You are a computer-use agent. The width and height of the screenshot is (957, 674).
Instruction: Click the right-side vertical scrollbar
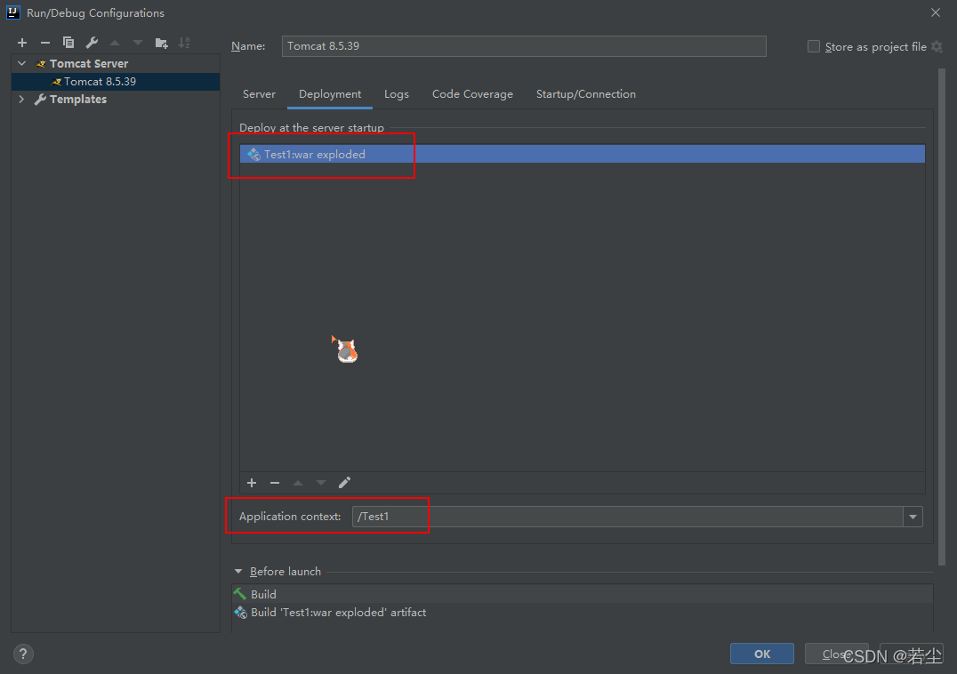point(941,317)
